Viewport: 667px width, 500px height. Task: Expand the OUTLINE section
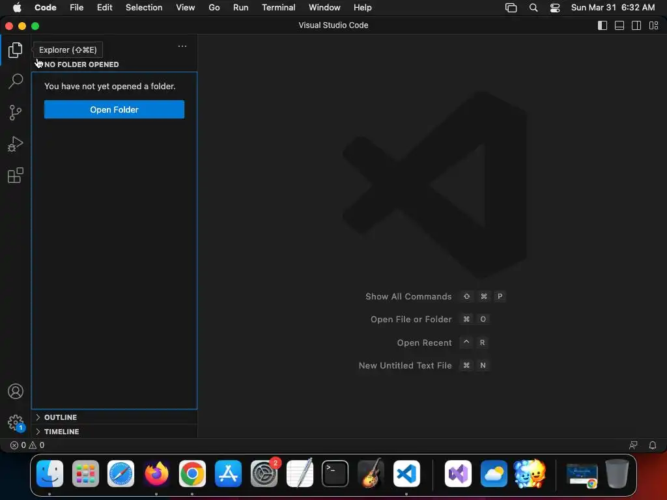coord(114,417)
